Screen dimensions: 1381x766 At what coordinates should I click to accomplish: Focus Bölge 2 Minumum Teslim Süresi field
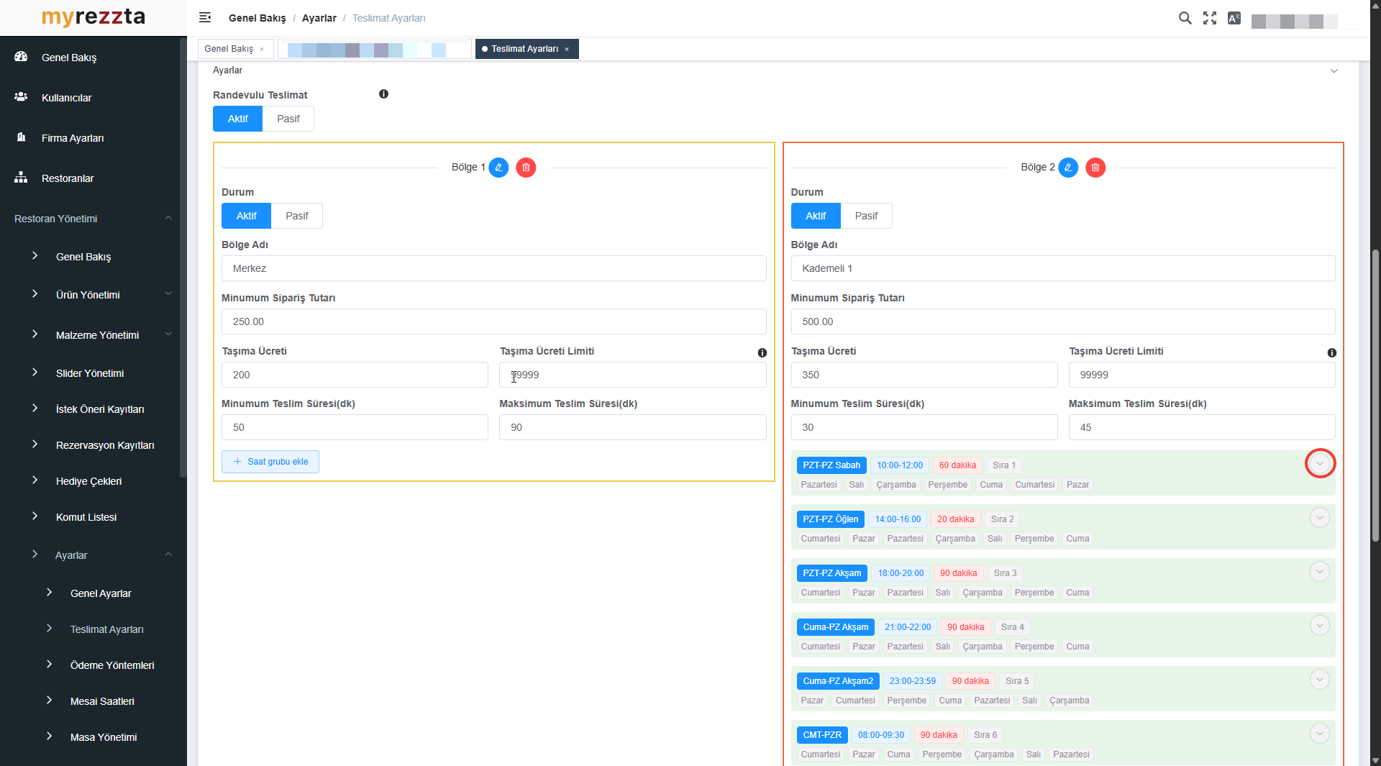point(924,427)
